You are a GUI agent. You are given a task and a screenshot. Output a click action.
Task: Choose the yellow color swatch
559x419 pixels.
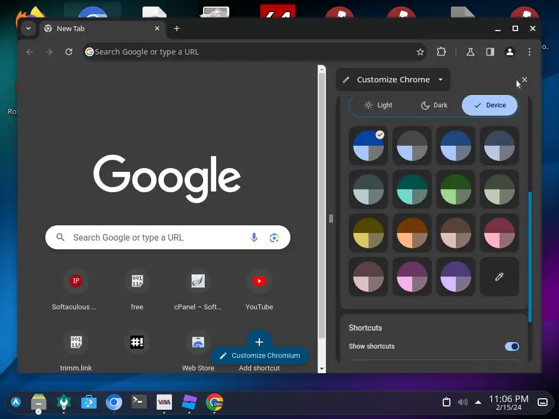(368, 233)
